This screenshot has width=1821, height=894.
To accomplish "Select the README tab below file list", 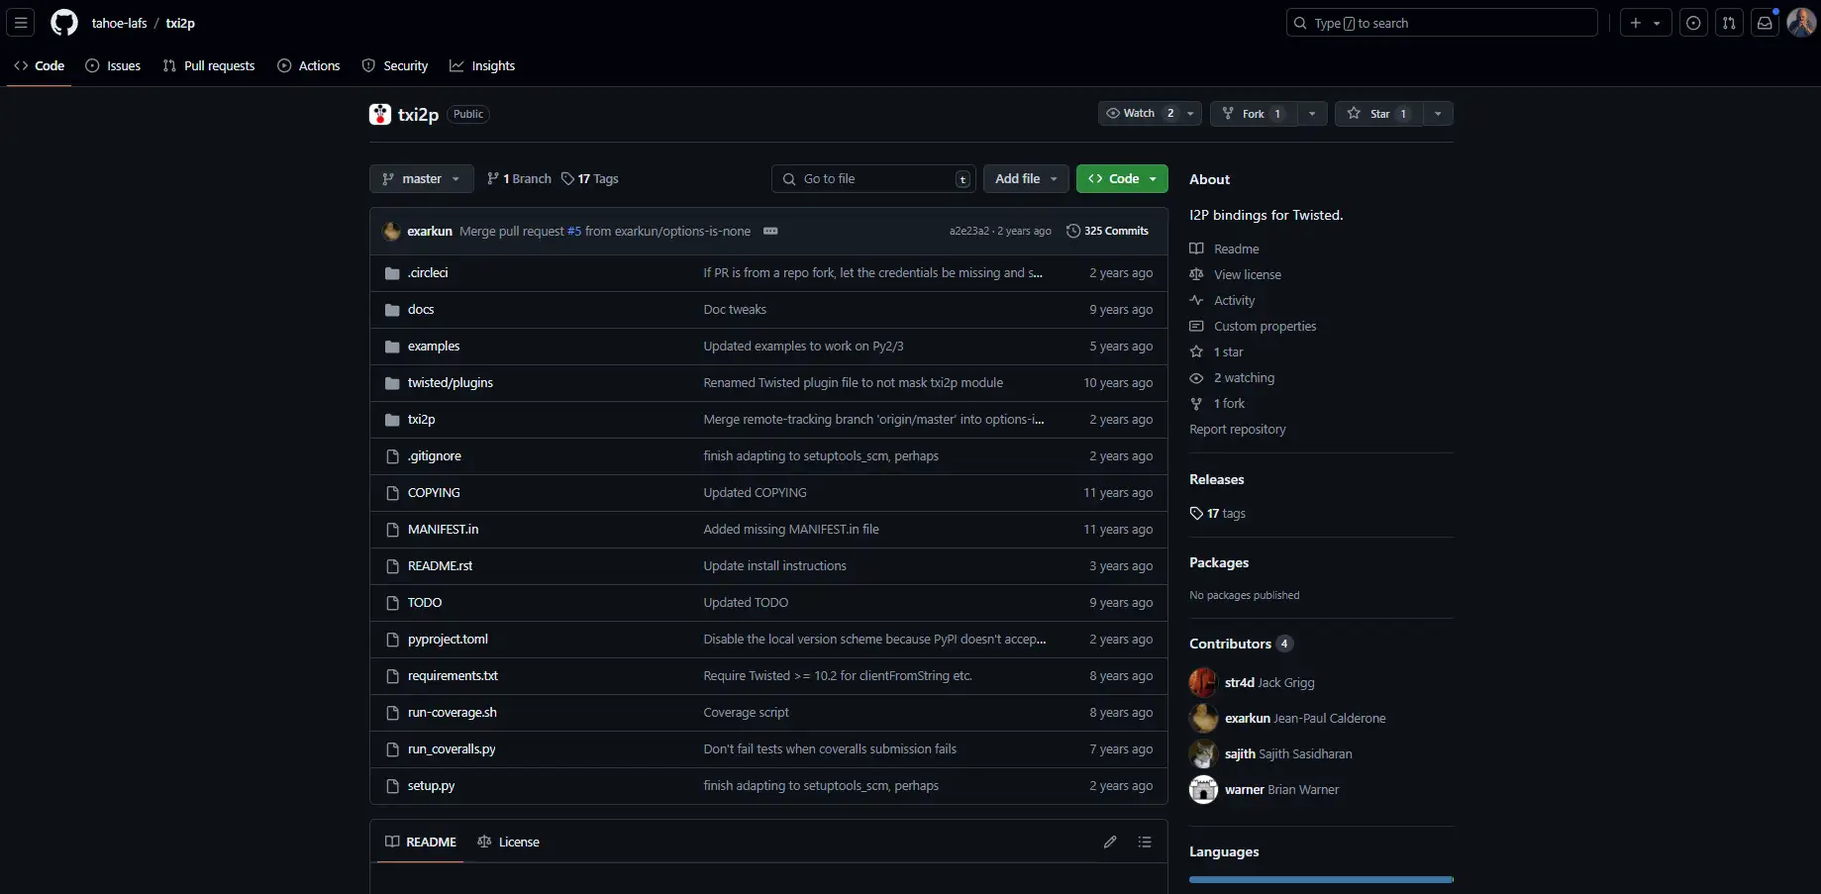I will [421, 843].
